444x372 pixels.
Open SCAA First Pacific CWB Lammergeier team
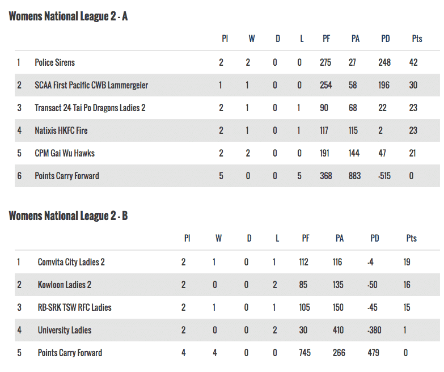91,85
